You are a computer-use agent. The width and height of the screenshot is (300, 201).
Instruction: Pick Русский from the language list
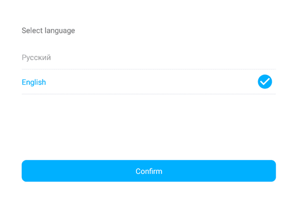tap(36, 57)
